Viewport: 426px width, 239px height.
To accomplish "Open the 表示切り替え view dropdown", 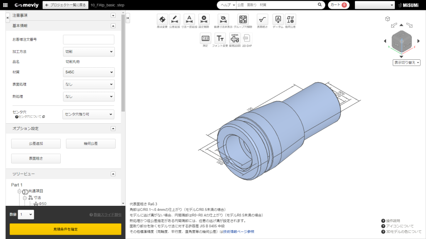I will 406,62.
